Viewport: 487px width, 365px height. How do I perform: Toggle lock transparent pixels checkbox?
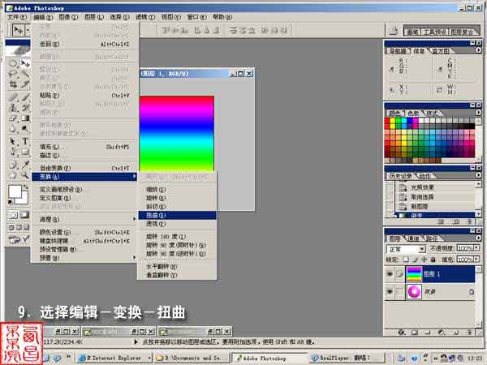(406, 260)
